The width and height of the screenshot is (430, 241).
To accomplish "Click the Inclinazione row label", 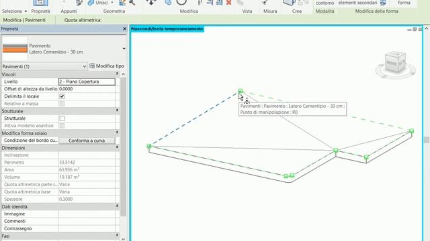I will [x=16, y=155].
